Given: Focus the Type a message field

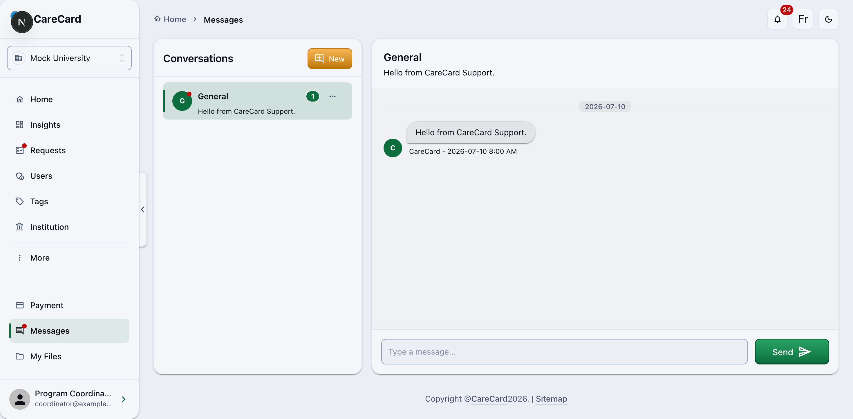Looking at the screenshot, I should tap(564, 352).
